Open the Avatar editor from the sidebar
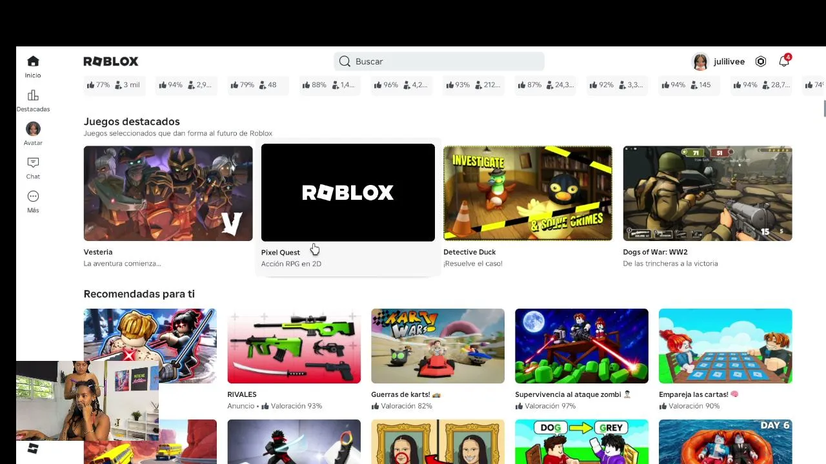Screen dimensions: 826x464 [x=33, y=129]
